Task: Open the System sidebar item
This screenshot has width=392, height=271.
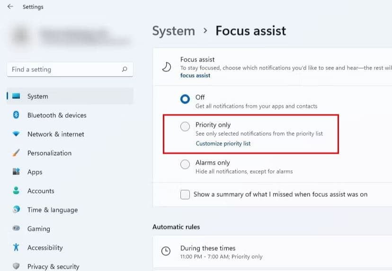Action: pos(38,96)
